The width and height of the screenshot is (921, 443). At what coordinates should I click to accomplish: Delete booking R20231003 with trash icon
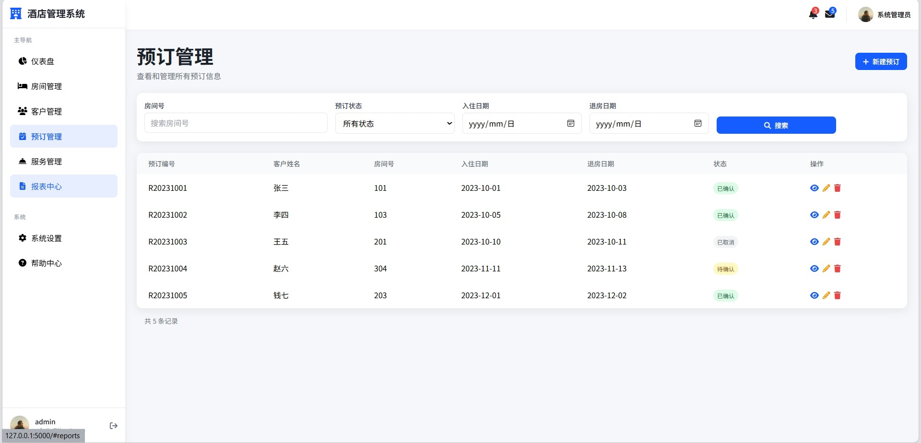[838, 242]
